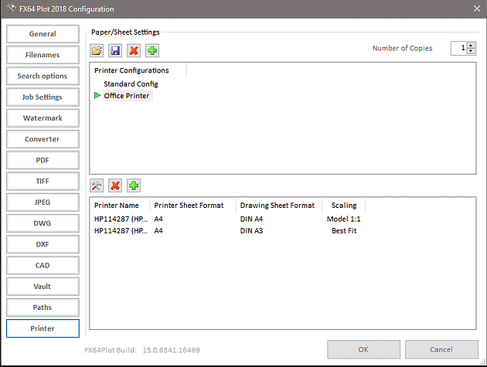Show the Paths settings page
487x367 pixels.
coord(43,308)
